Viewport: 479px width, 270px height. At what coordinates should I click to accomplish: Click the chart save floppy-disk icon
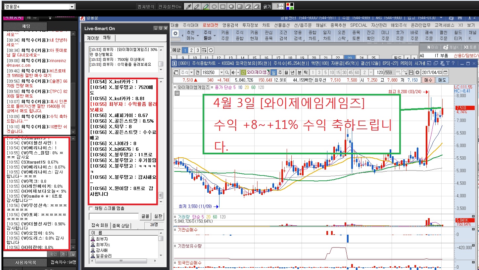[x=411, y=72]
